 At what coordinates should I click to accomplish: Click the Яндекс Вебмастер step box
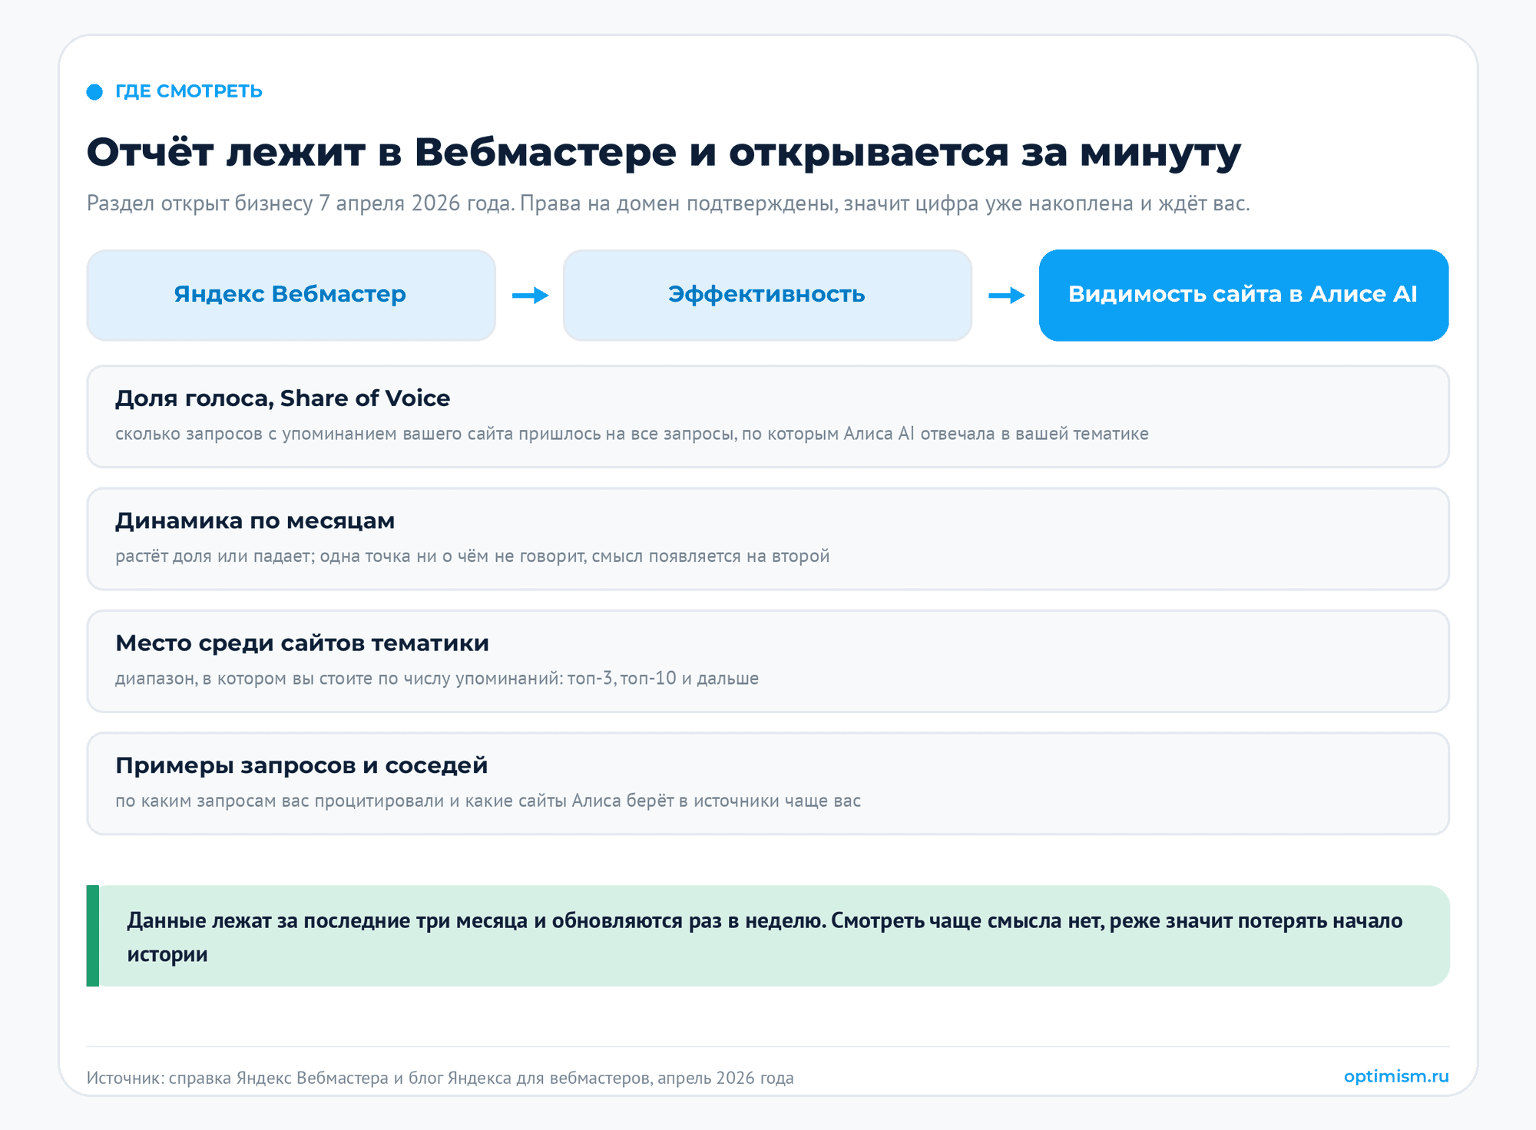(x=291, y=295)
